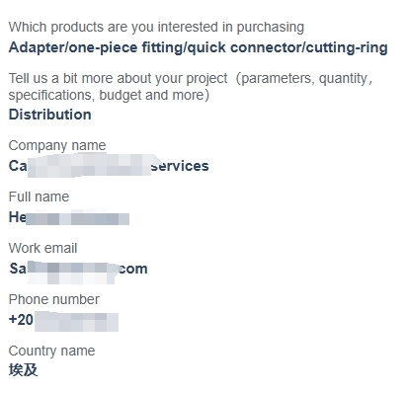Click the 'Country name' field label

point(51,351)
